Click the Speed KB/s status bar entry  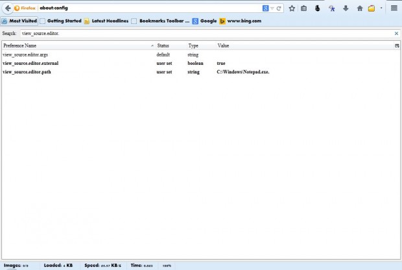point(102,265)
